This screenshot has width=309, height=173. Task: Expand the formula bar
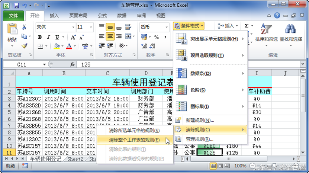[x=303, y=64]
